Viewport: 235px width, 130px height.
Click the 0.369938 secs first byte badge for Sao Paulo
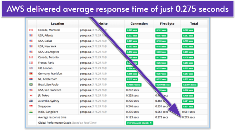[x=163, y=85]
